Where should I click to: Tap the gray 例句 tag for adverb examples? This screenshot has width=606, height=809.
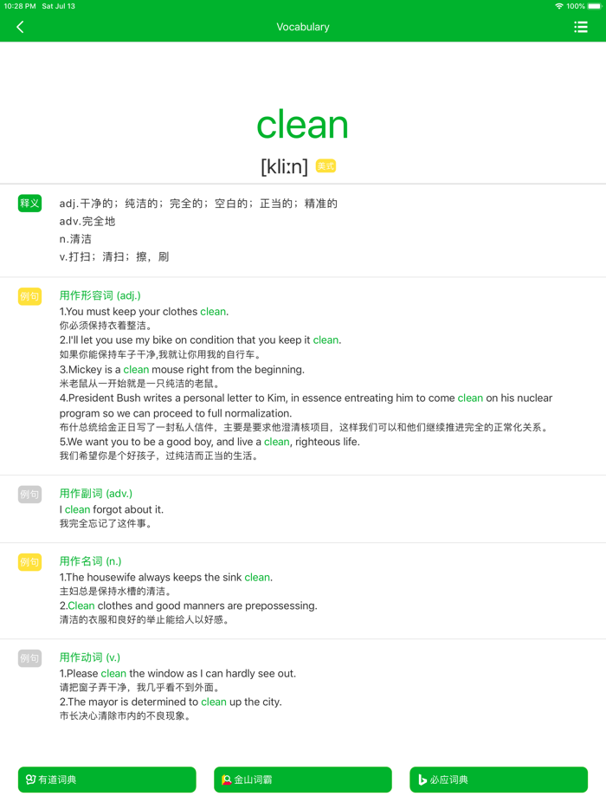pos(29,495)
